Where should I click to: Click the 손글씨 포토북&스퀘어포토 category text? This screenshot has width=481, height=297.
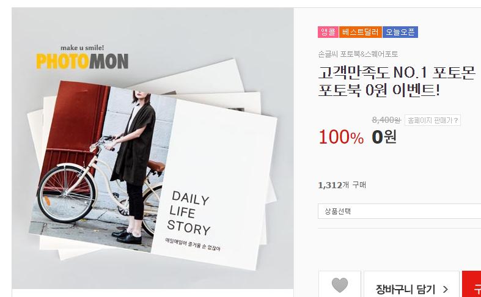(358, 54)
